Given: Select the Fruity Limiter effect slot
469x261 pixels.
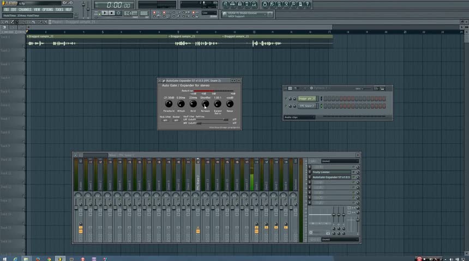Looking at the screenshot, I should click(331, 172).
